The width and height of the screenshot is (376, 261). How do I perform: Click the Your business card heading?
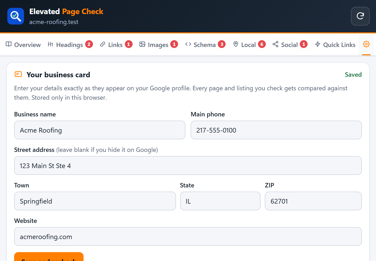(x=58, y=75)
